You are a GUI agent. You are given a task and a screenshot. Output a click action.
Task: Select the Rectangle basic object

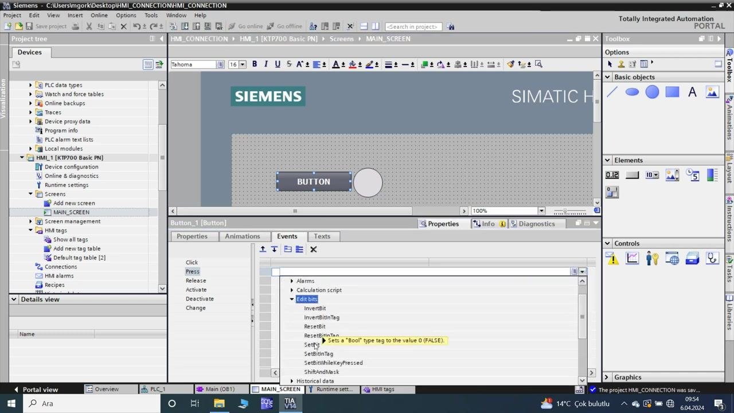[672, 92]
